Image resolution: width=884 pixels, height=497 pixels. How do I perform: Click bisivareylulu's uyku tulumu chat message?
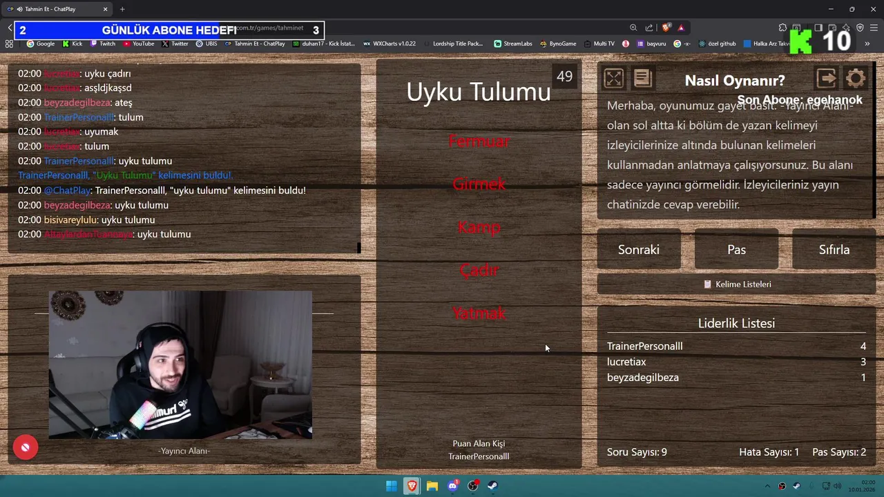(x=86, y=220)
